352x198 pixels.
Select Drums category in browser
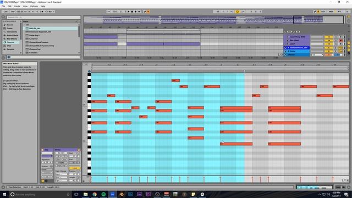[10, 28]
